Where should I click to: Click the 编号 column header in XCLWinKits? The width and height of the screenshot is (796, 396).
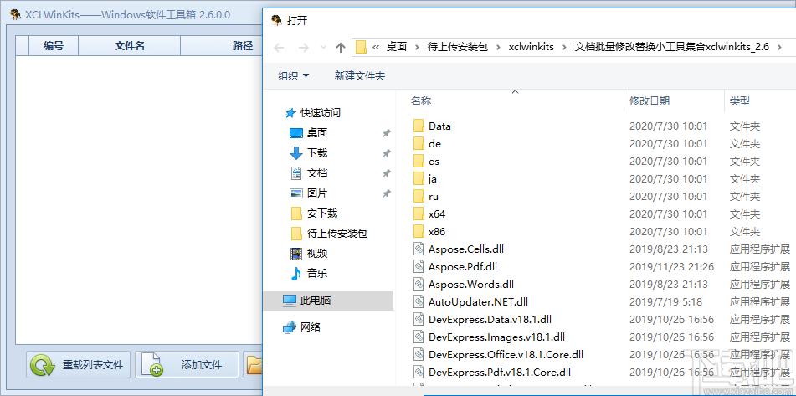[x=54, y=46]
